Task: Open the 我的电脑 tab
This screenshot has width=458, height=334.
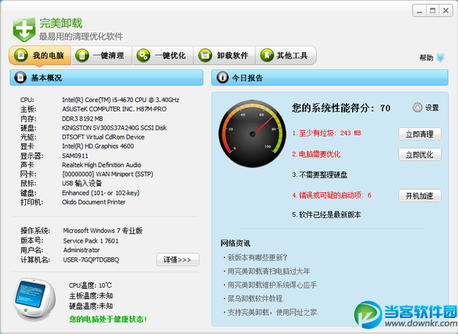Action: (40, 55)
